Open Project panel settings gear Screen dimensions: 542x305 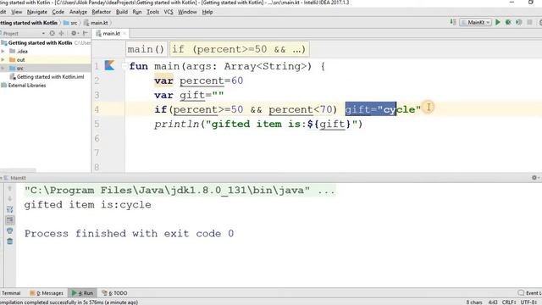click(x=74, y=33)
